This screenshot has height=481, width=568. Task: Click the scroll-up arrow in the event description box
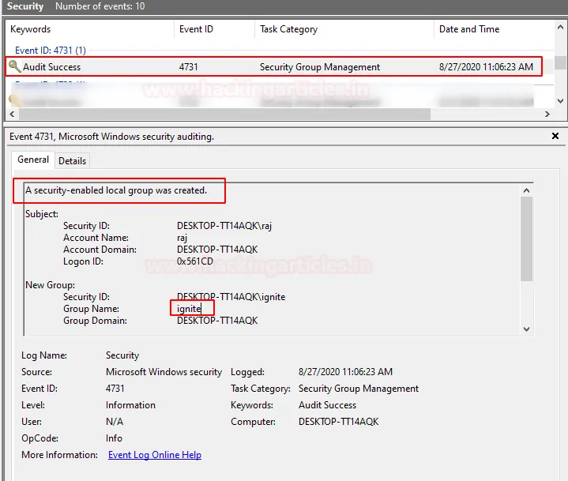coord(526,190)
